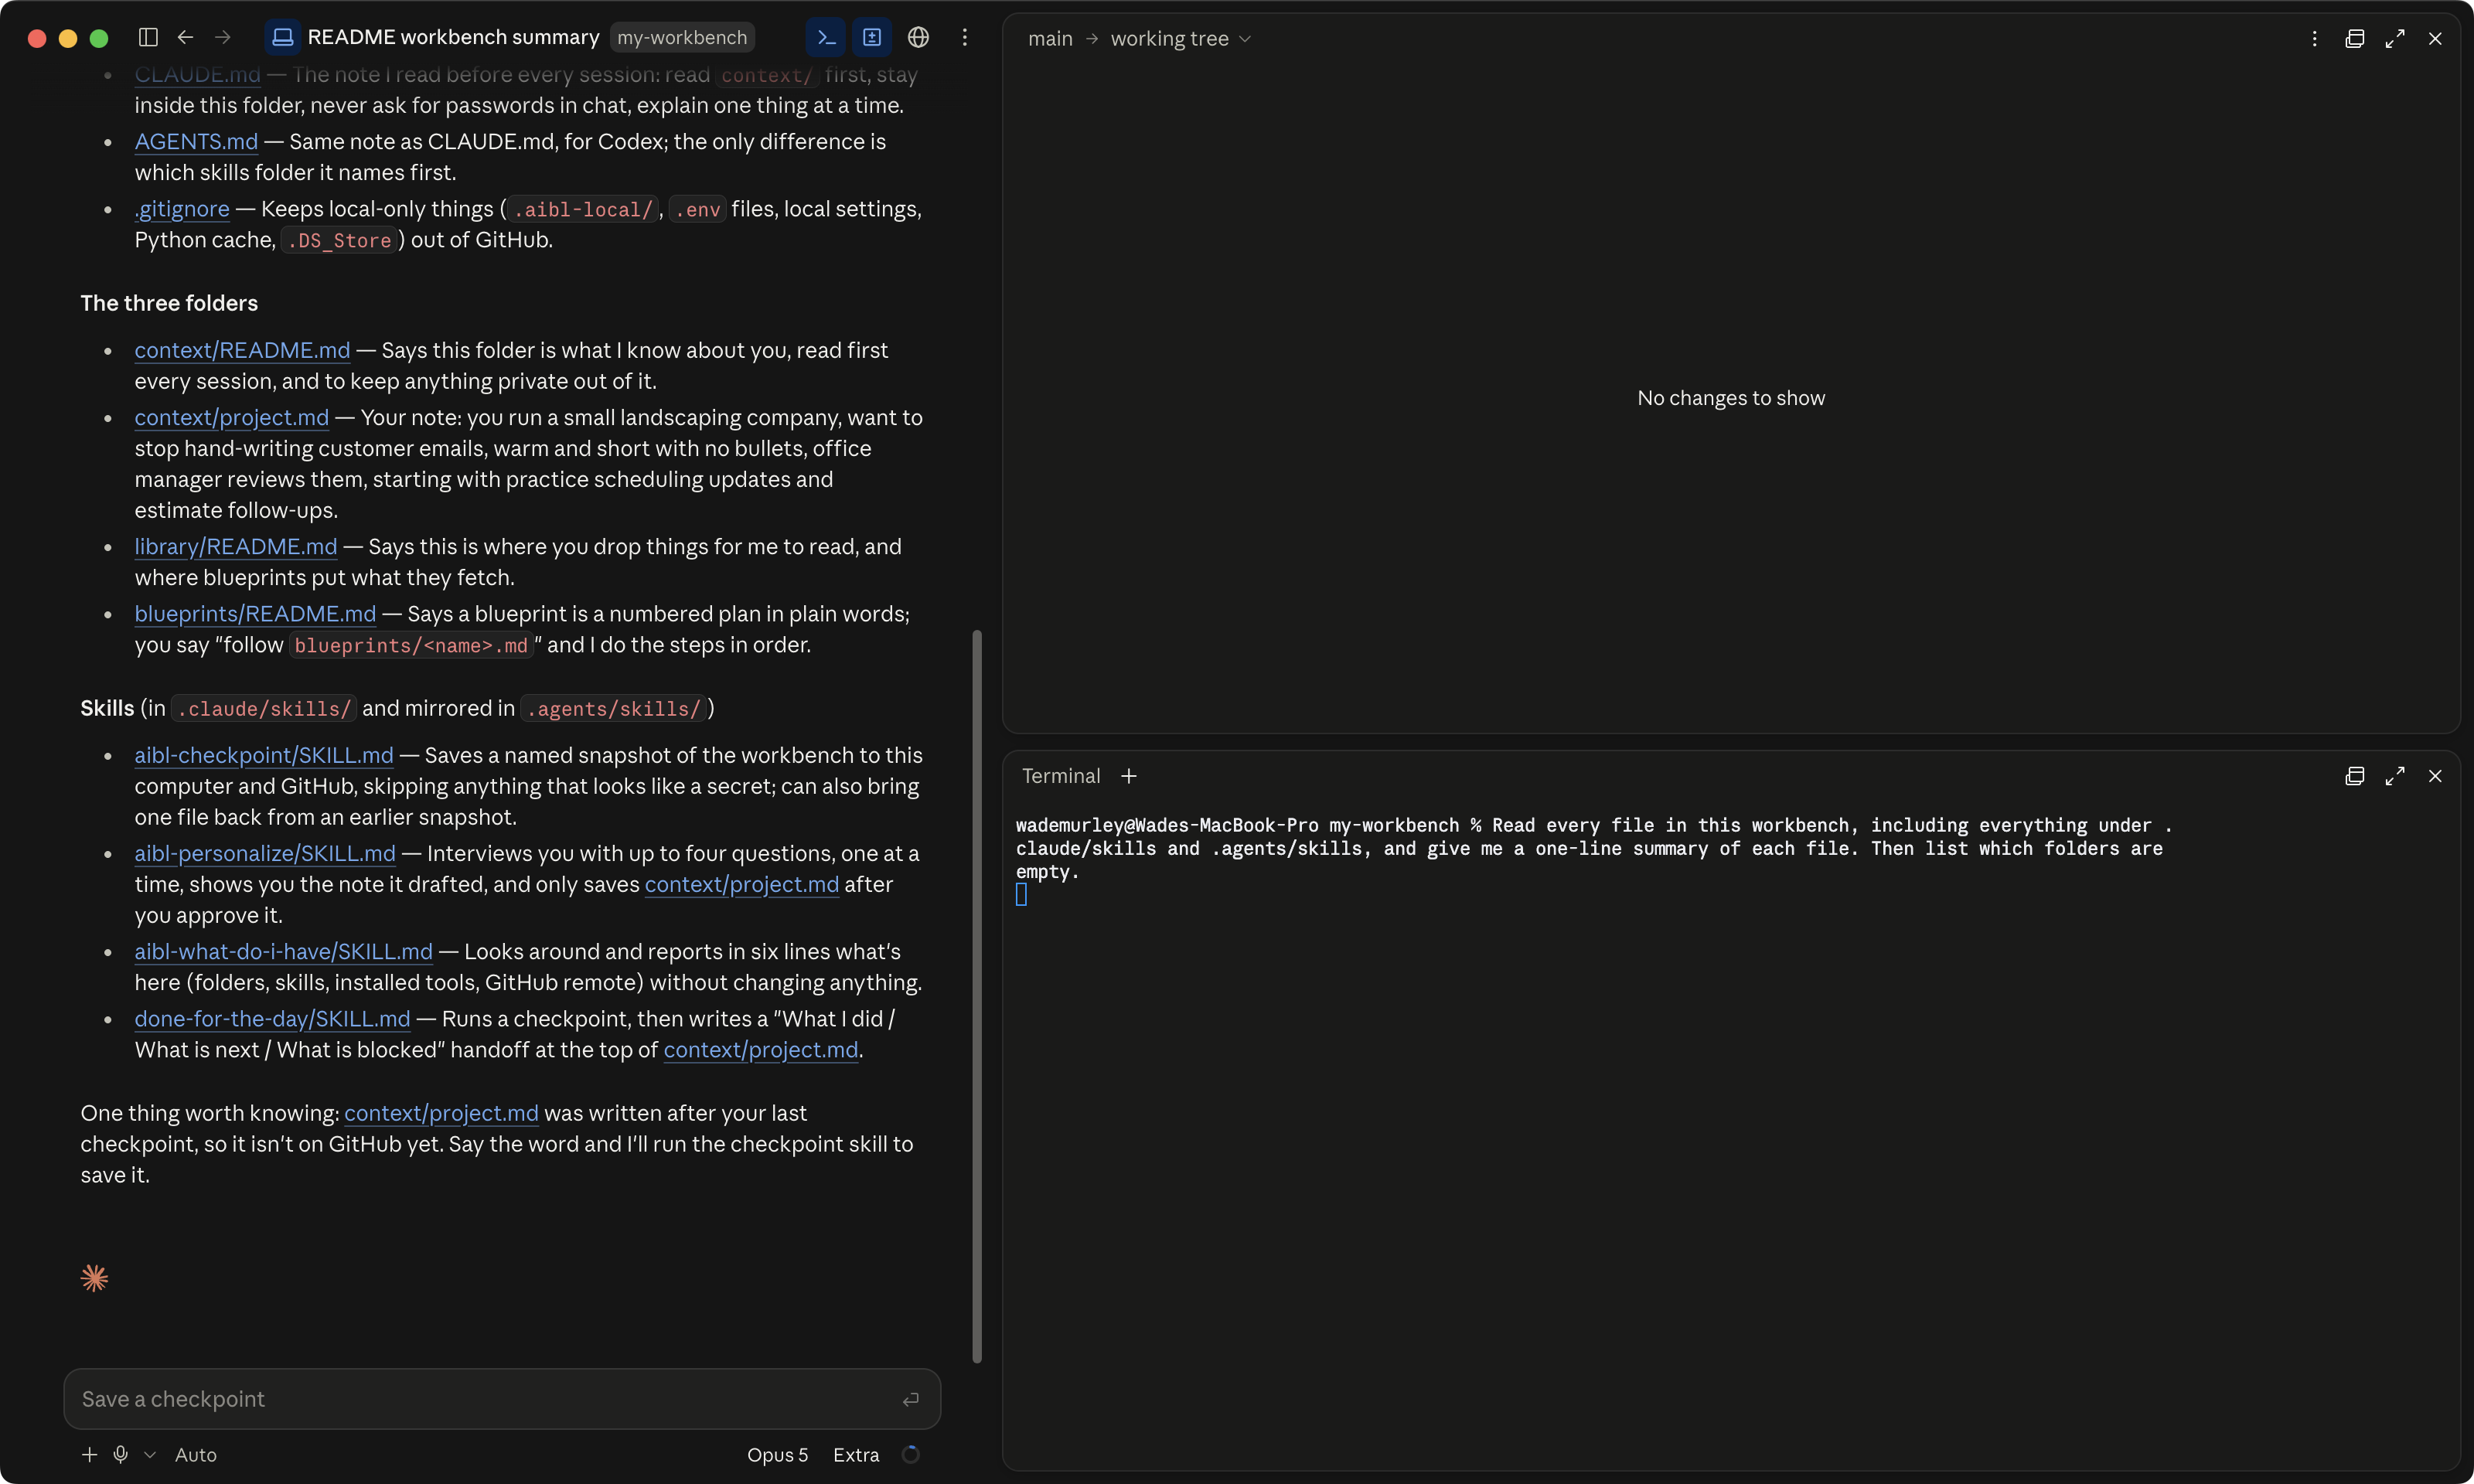Add a new terminal tab

(x=1129, y=776)
